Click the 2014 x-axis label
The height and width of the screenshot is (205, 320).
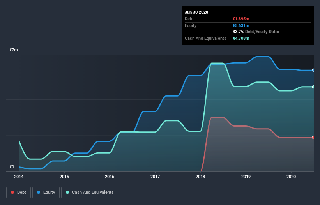pyautogui.click(x=19, y=177)
